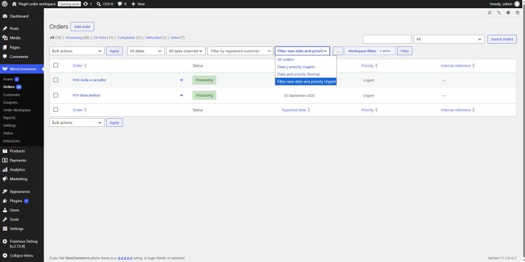Screen dimensions: 525x262
Task: Open Order Workspace submenu item
Action: (16, 110)
